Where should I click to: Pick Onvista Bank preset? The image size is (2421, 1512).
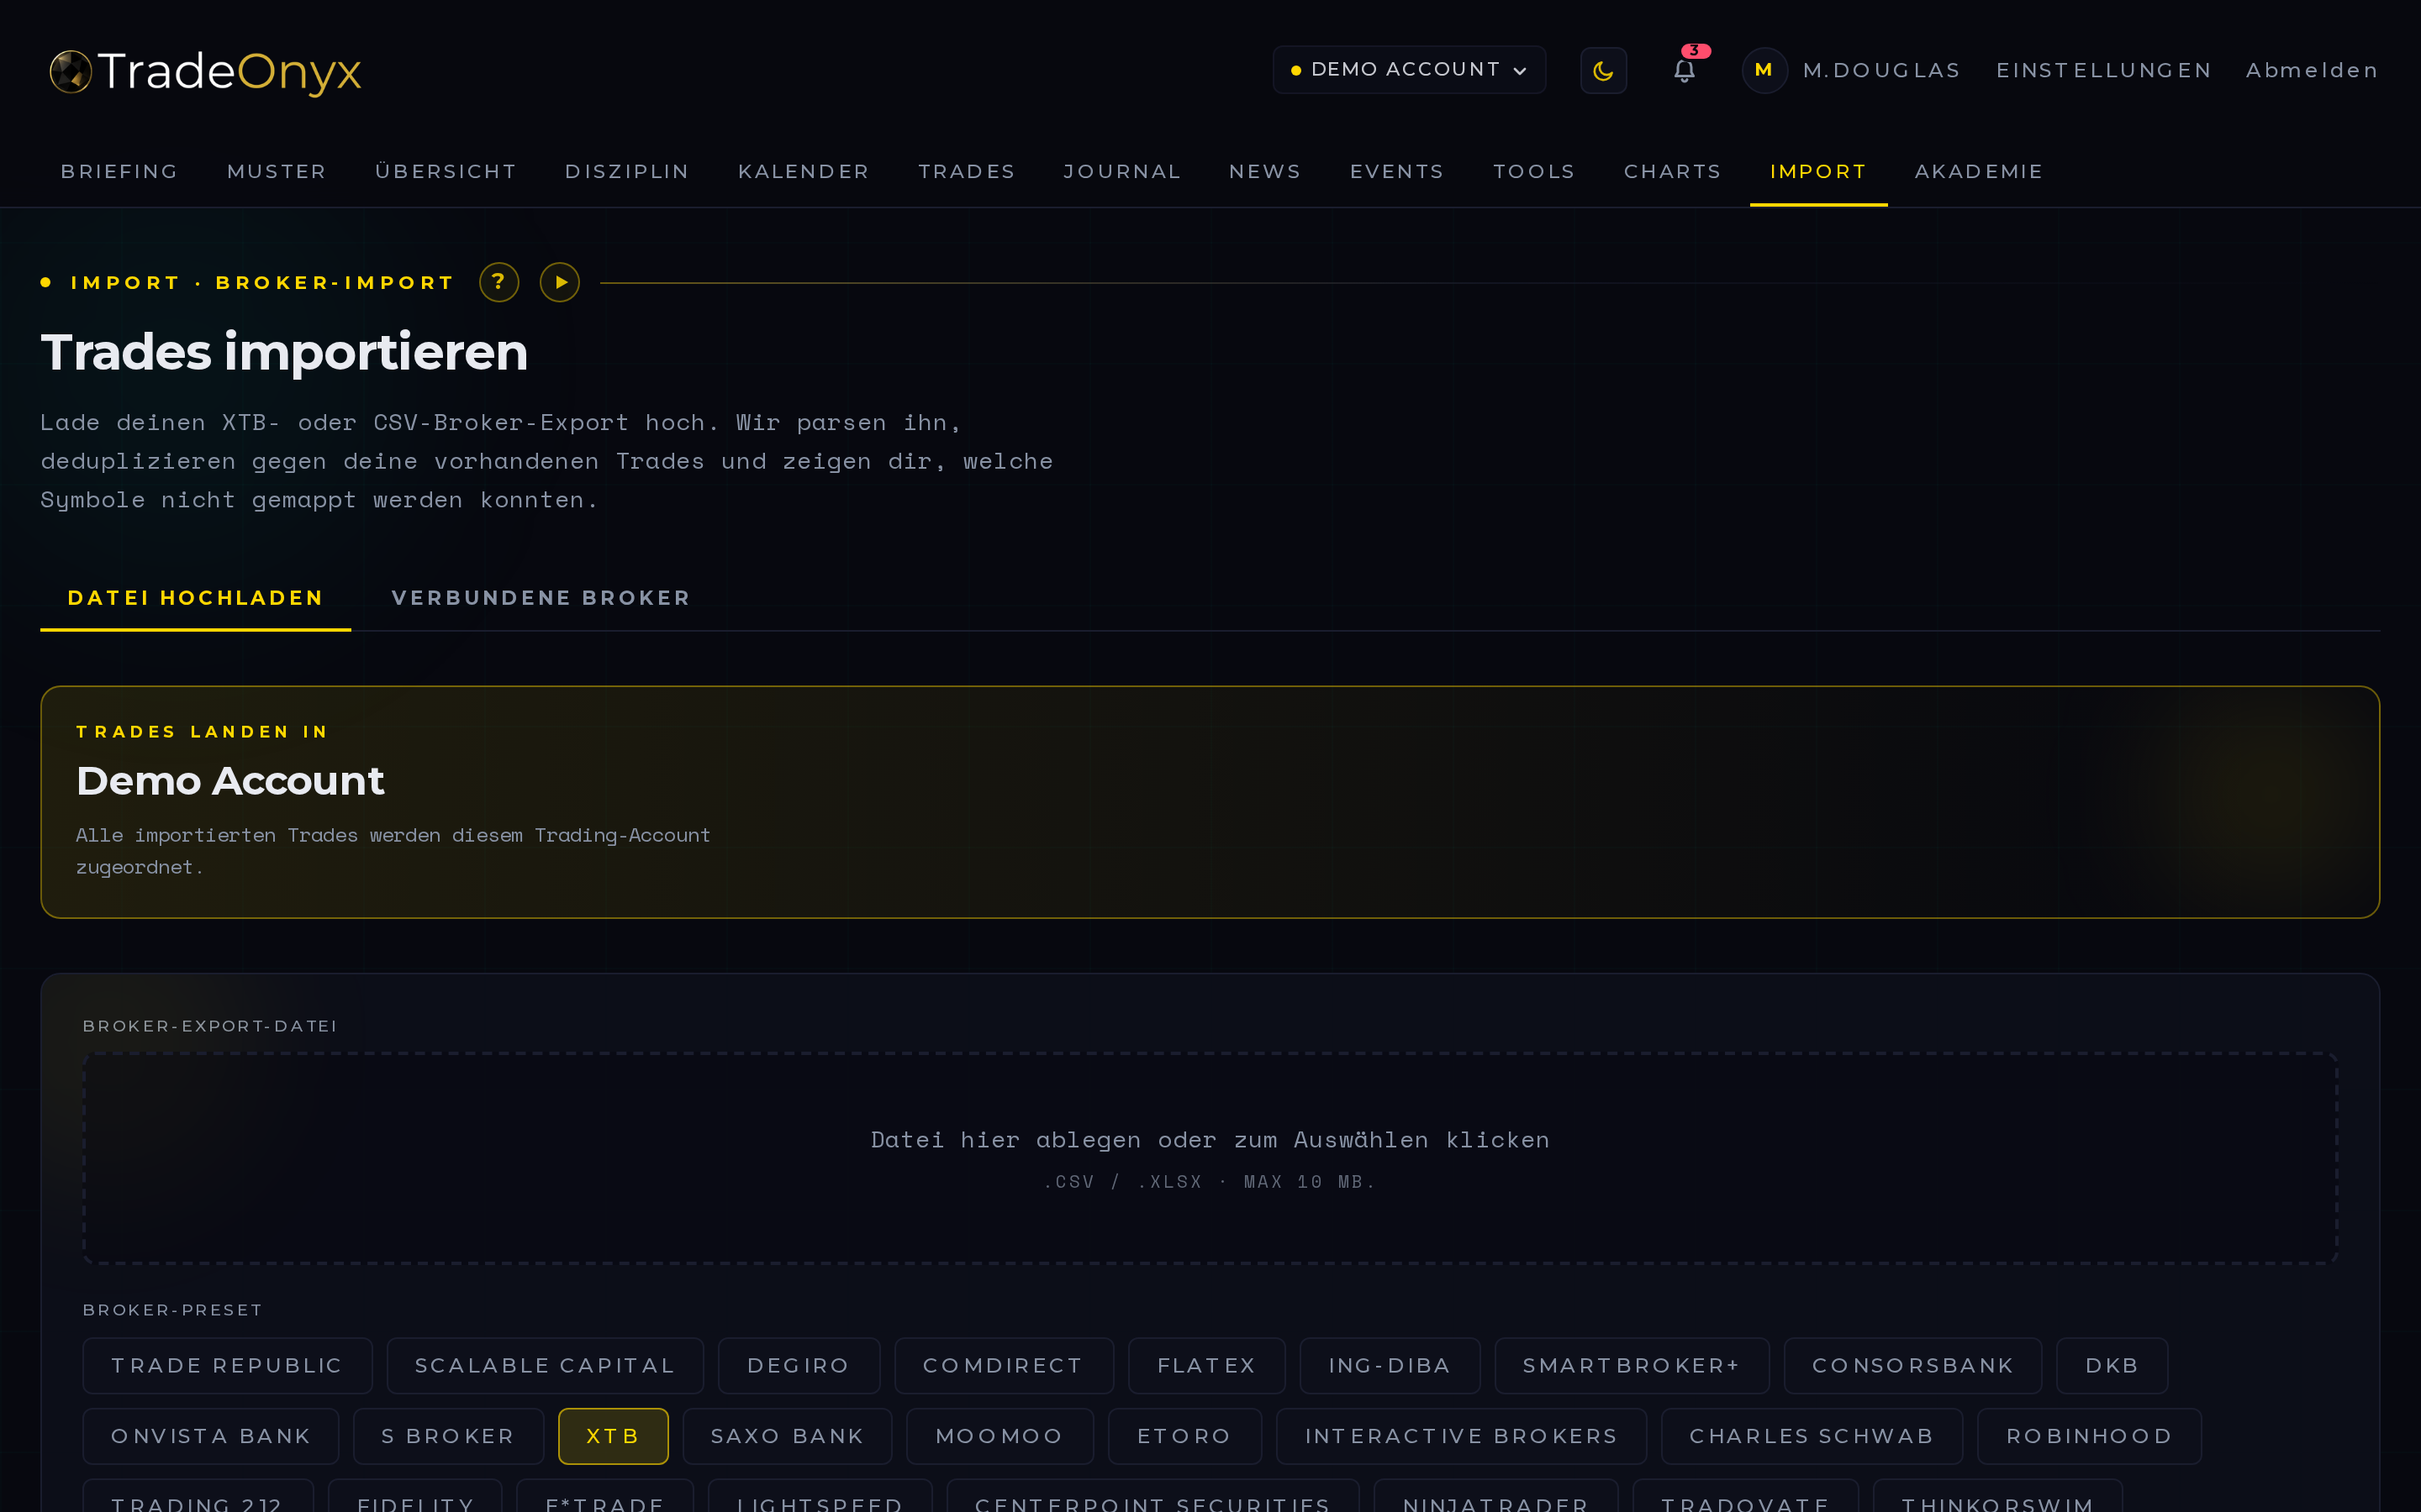point(211,1436)
